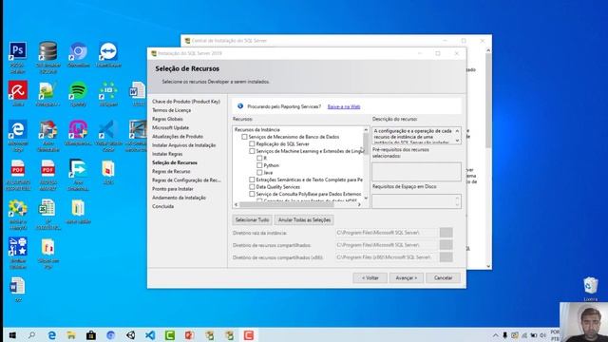Check Serviços de Mecanismo de Banco de Dados
This screenshot has width=608, height=342.
coord(244,137)
